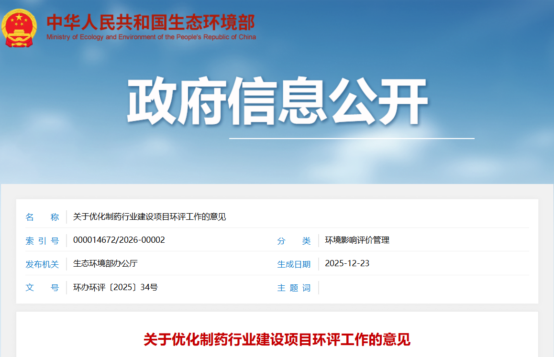Select the 索引号 field label
The width and height of the screenshot is (554, 357).
pos(42,240)
